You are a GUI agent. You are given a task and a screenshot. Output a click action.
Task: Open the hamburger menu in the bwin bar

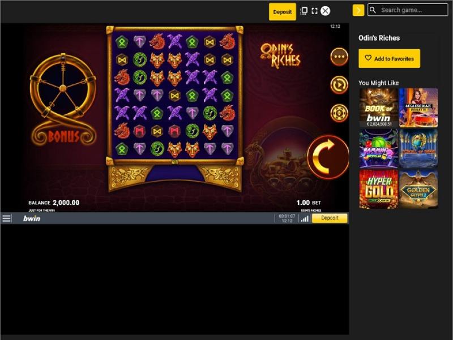click(6, 218)
